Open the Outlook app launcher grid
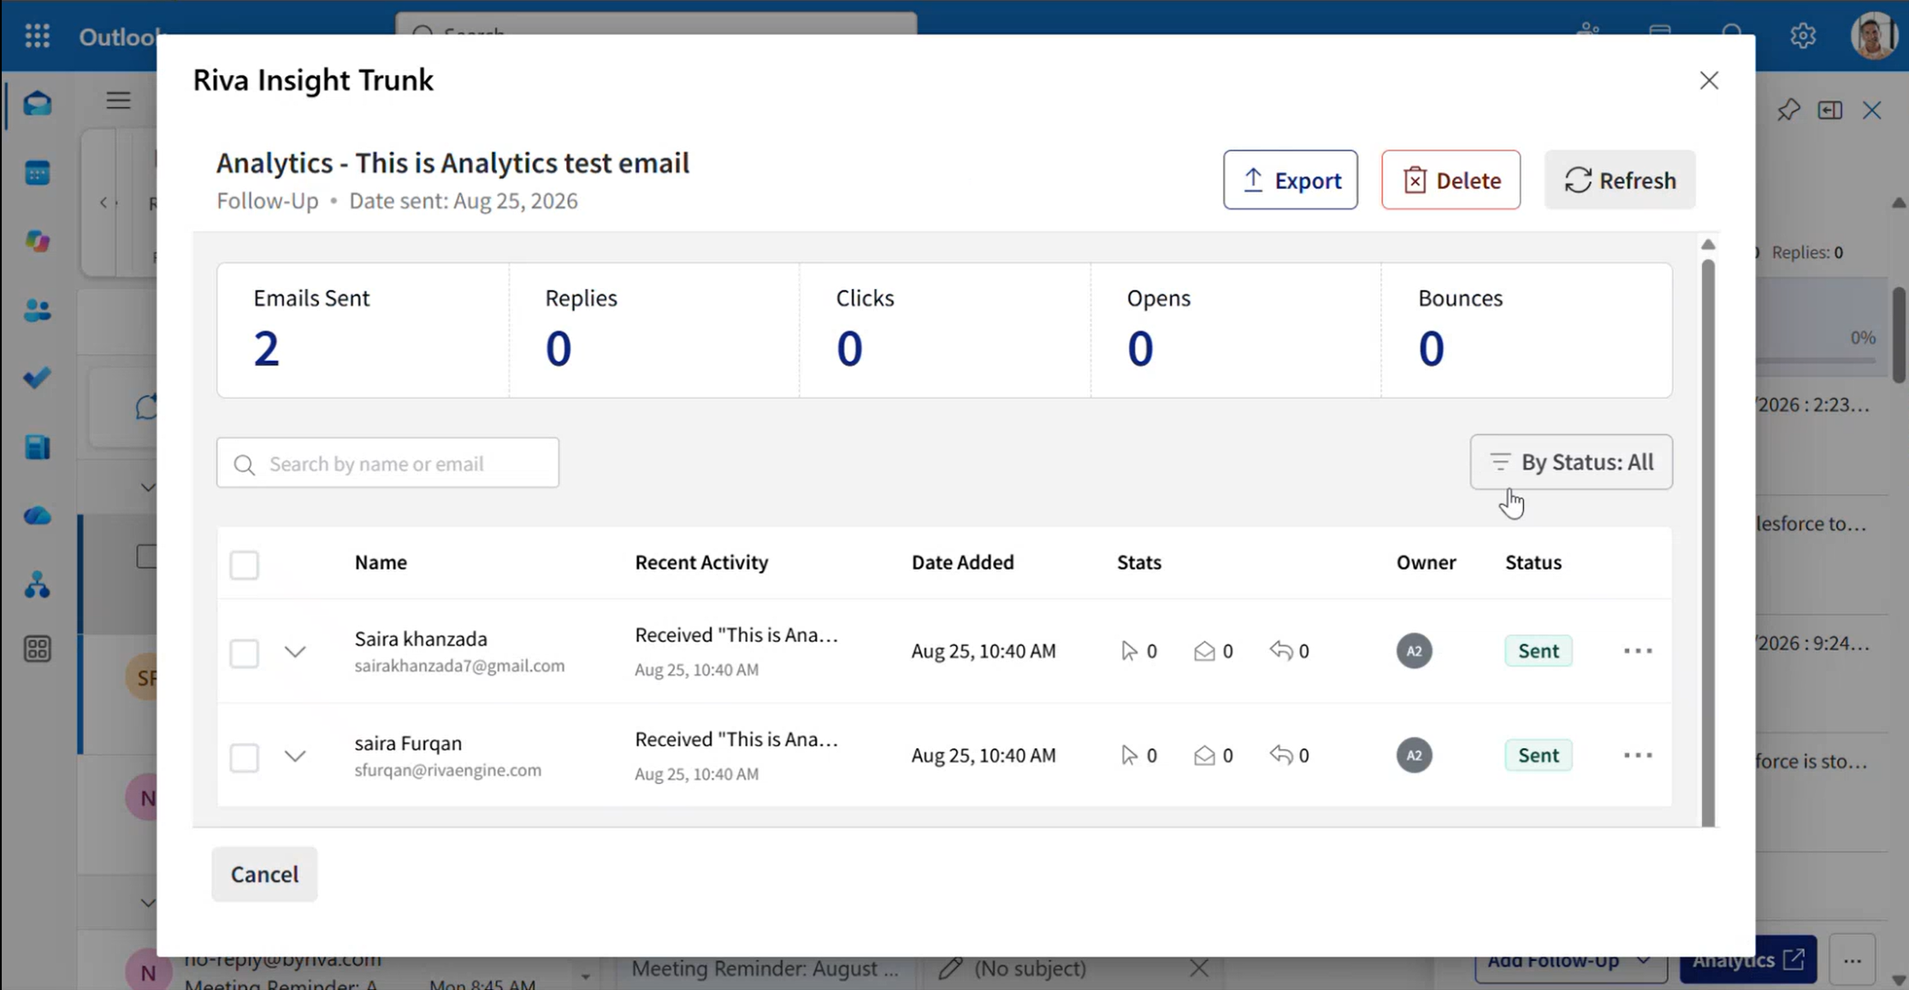Image resolution: width=1909 pixels, height=990 pixels. (x=37, y=36)
